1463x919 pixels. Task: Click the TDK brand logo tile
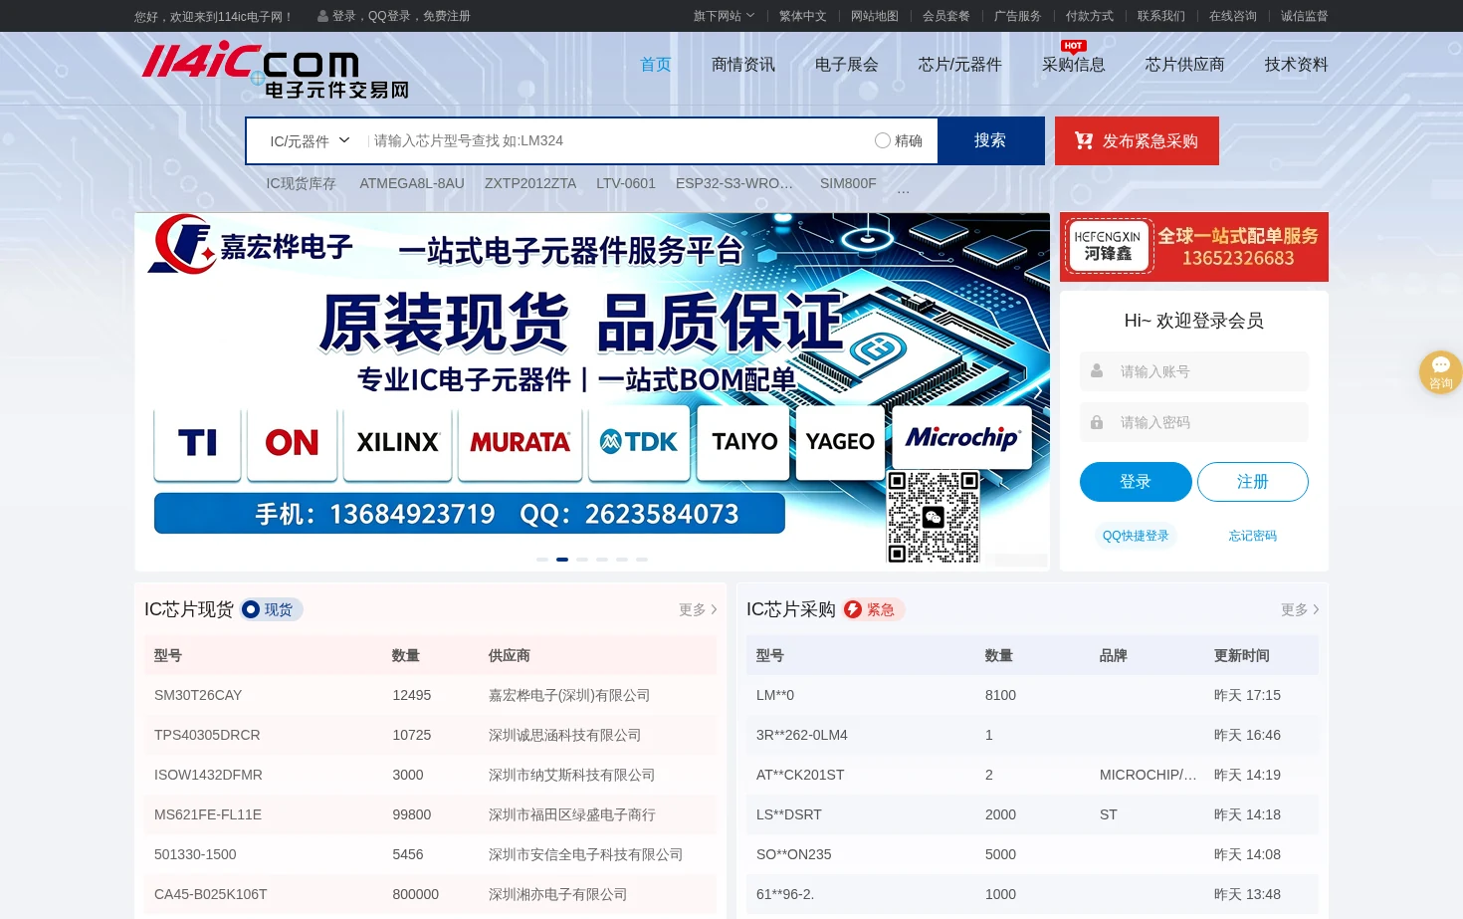639,442
